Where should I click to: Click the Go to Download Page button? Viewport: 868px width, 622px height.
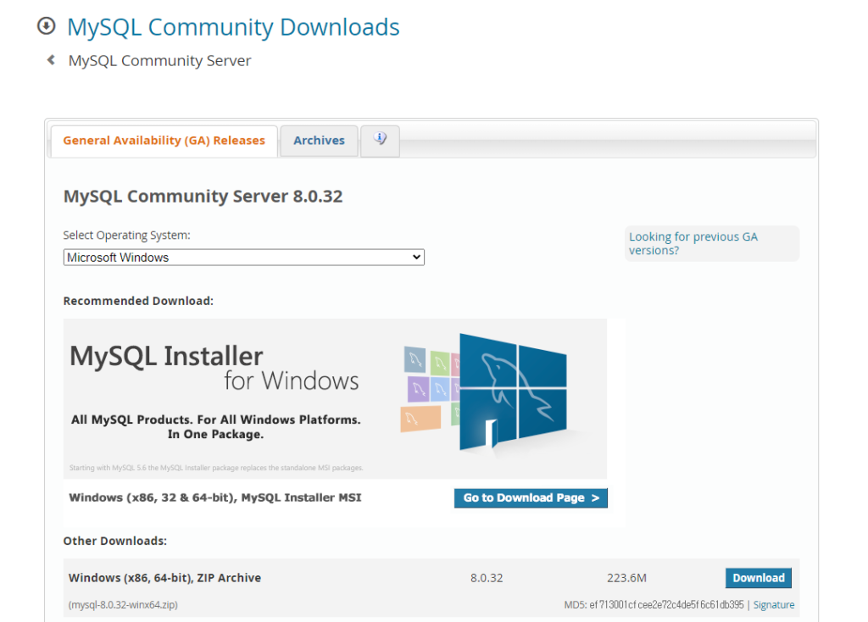pos(531,497)
